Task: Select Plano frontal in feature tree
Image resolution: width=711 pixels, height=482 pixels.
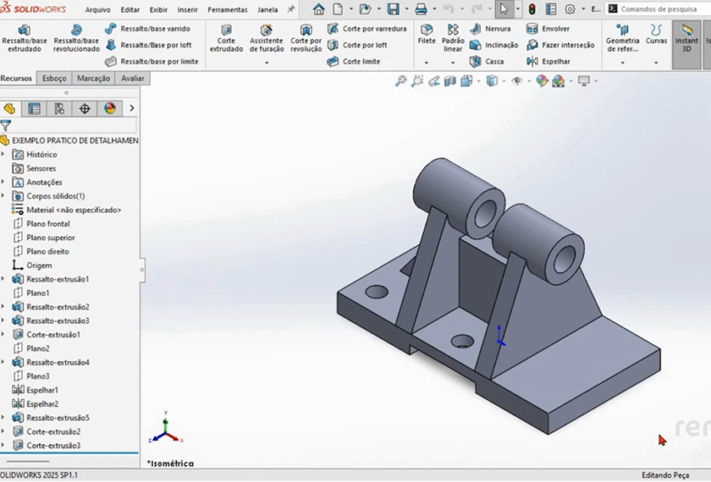Action: click(x=47, y=224)
